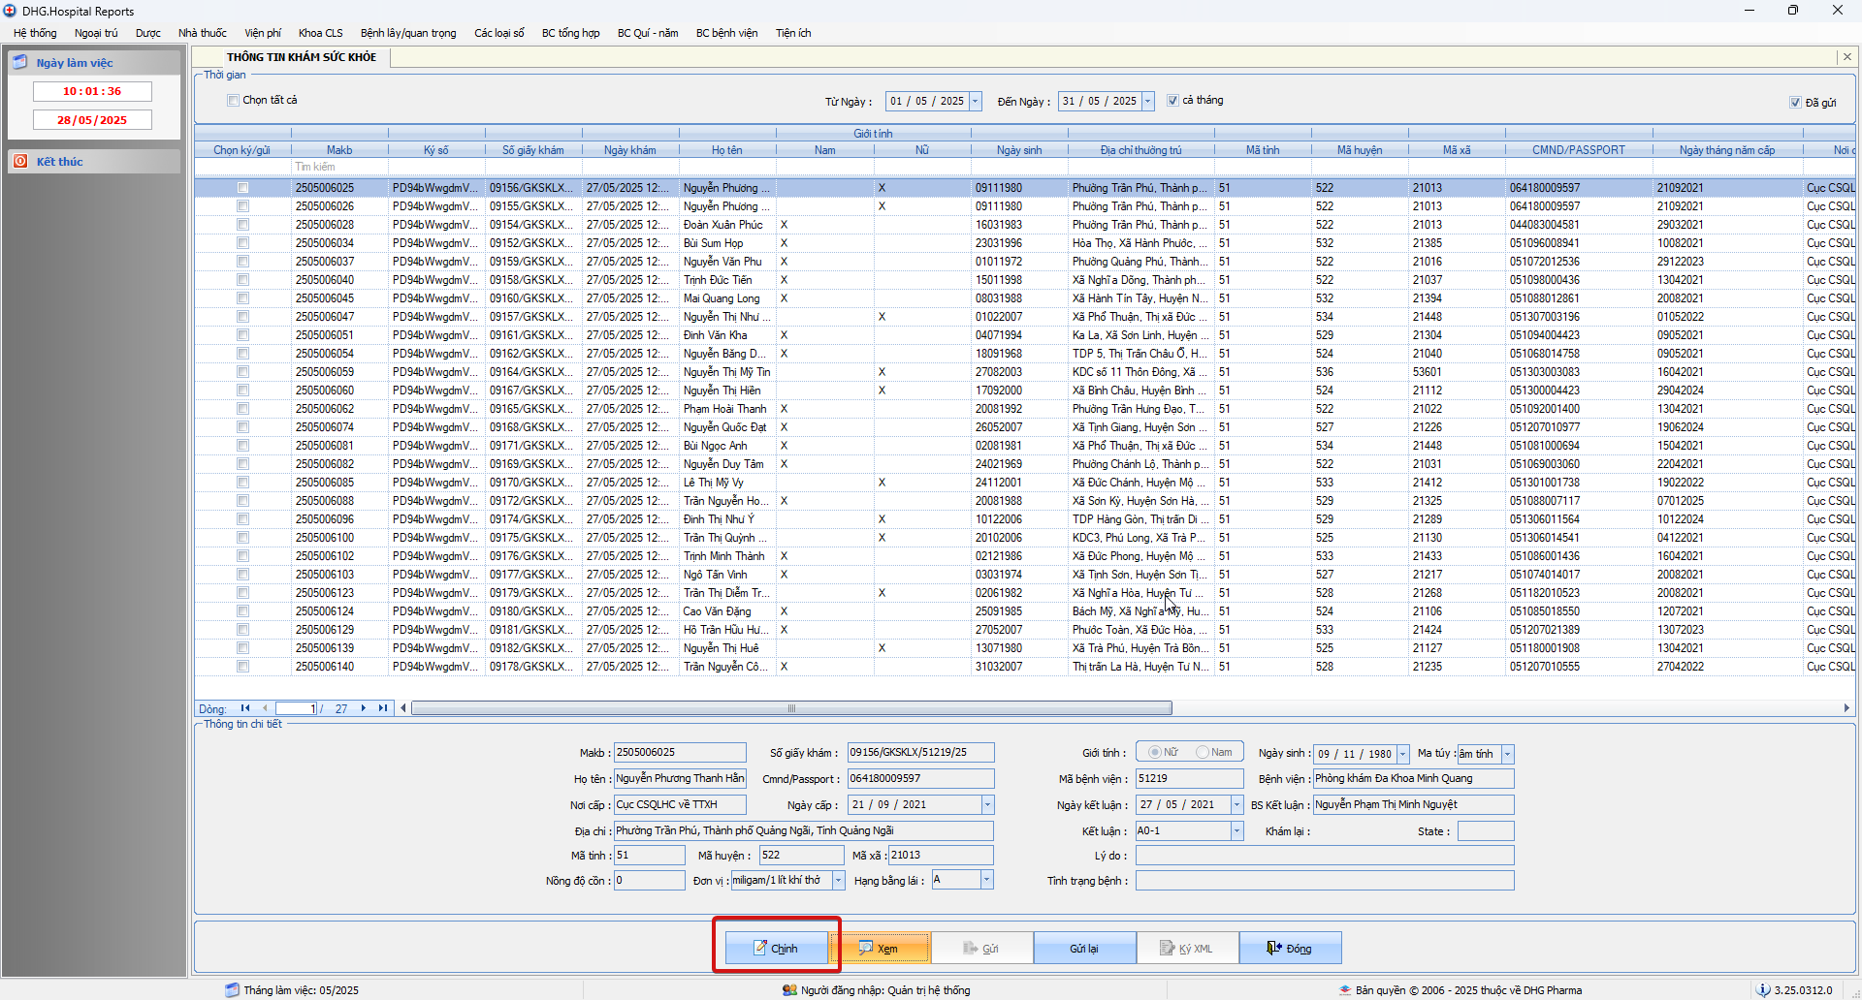
Task: Click the Nồng độ cồn input field
Action: (x=649, y=881)
